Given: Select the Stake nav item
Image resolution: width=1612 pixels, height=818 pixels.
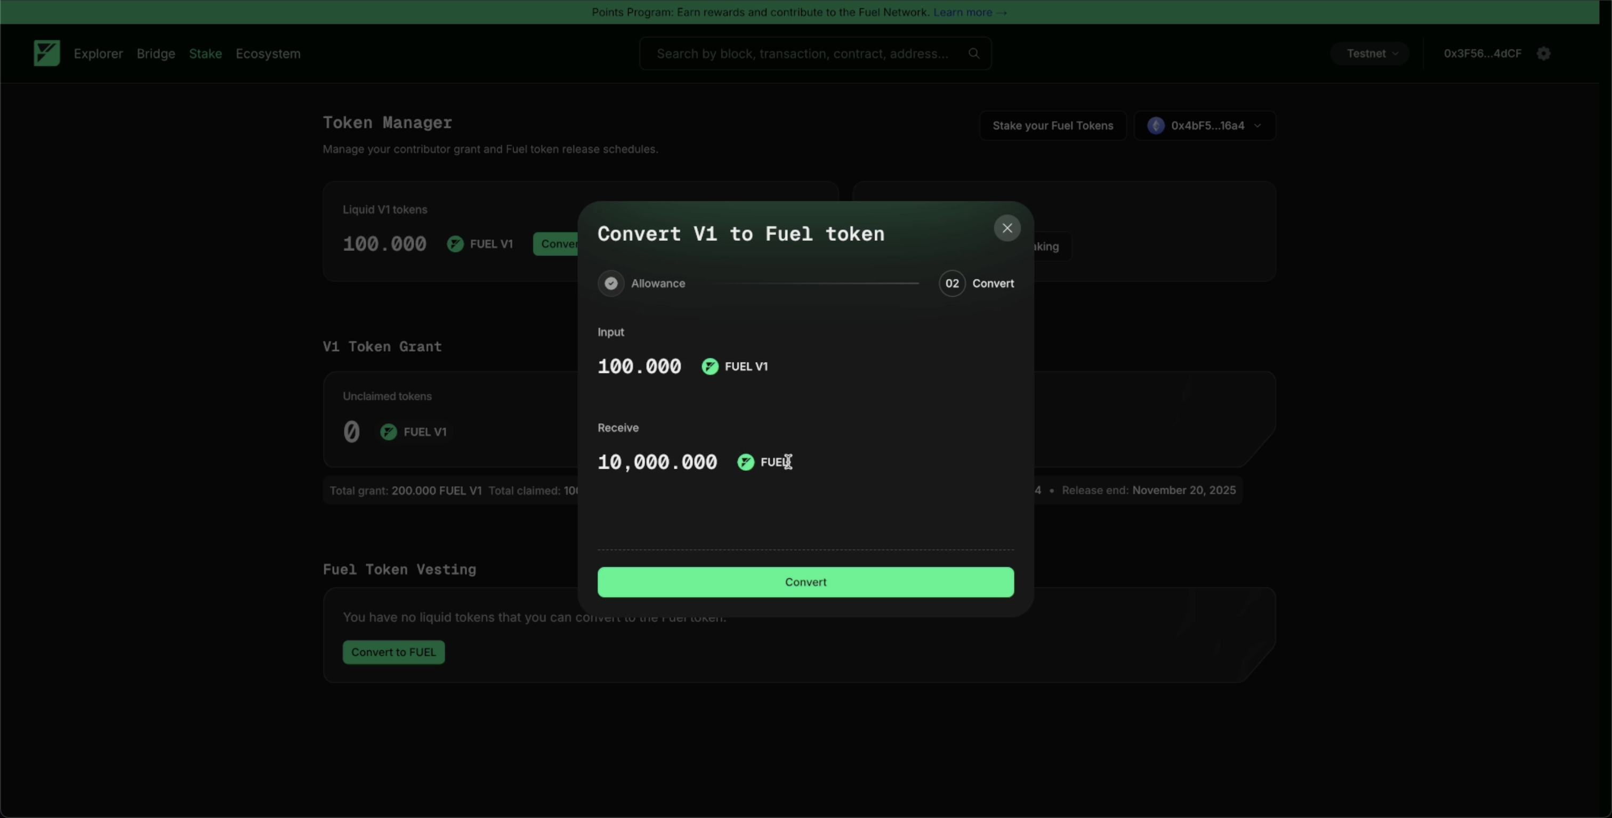Looking at the screenshot, I should 205,53.
